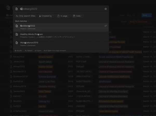Click the Journal of Cognitive Enhancement tag
The height and width of the screenshot is (116, 156).
[115, 72]
